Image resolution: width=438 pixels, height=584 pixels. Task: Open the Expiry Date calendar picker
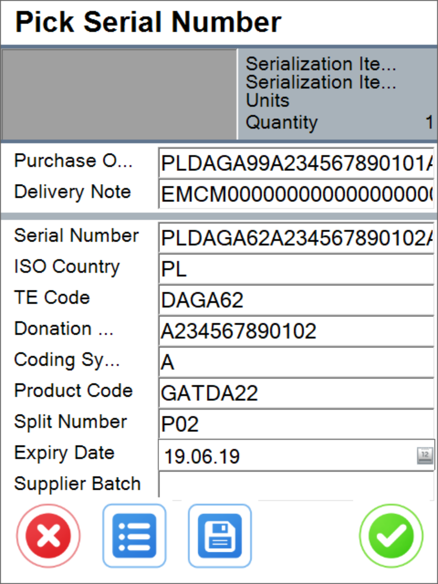[425, 455]
